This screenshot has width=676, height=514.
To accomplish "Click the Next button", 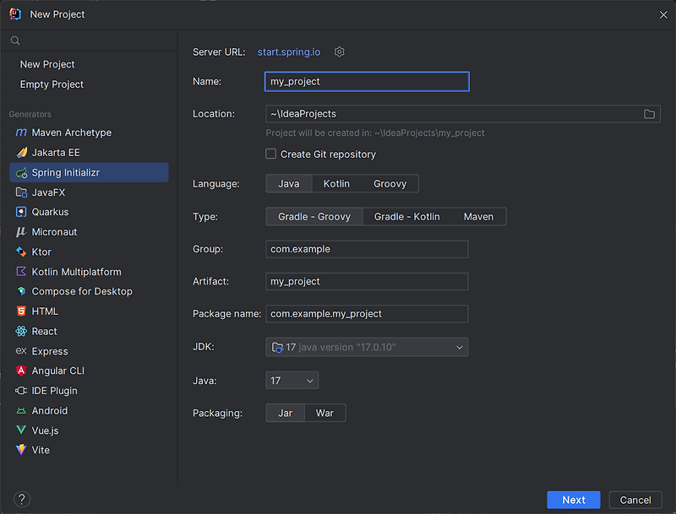I will point(574,500).
